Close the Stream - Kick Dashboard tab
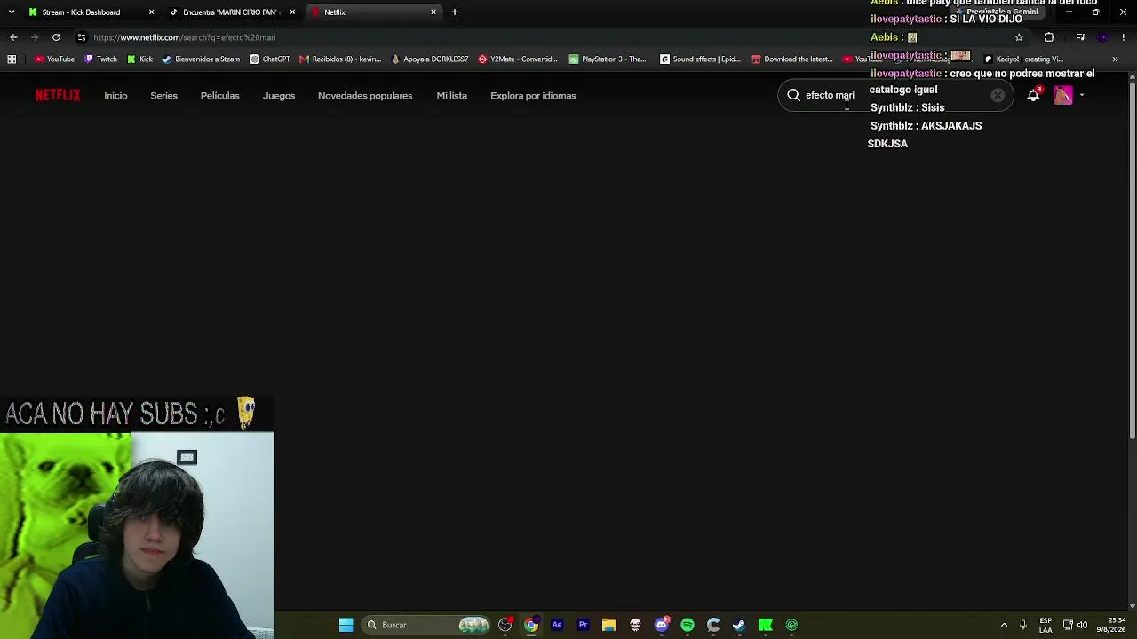 click(151, 12)
